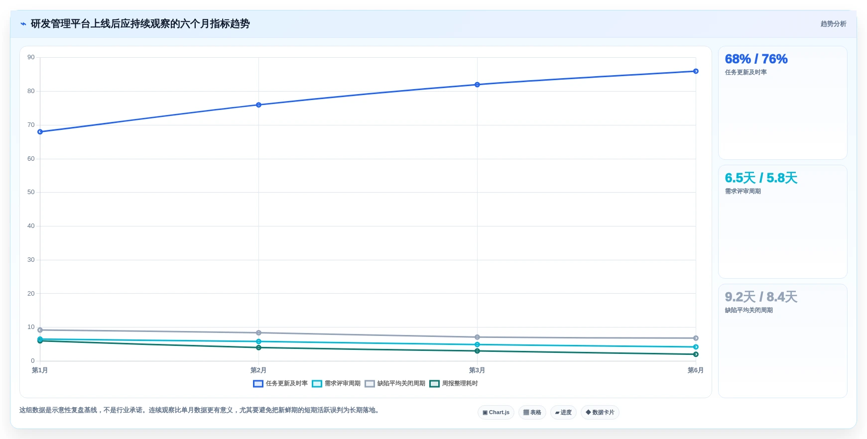This screenshot has width=867, height=439.
Task: Click the footnote starting 这组数据是示意性复盘基线
Action: (200, 411)
